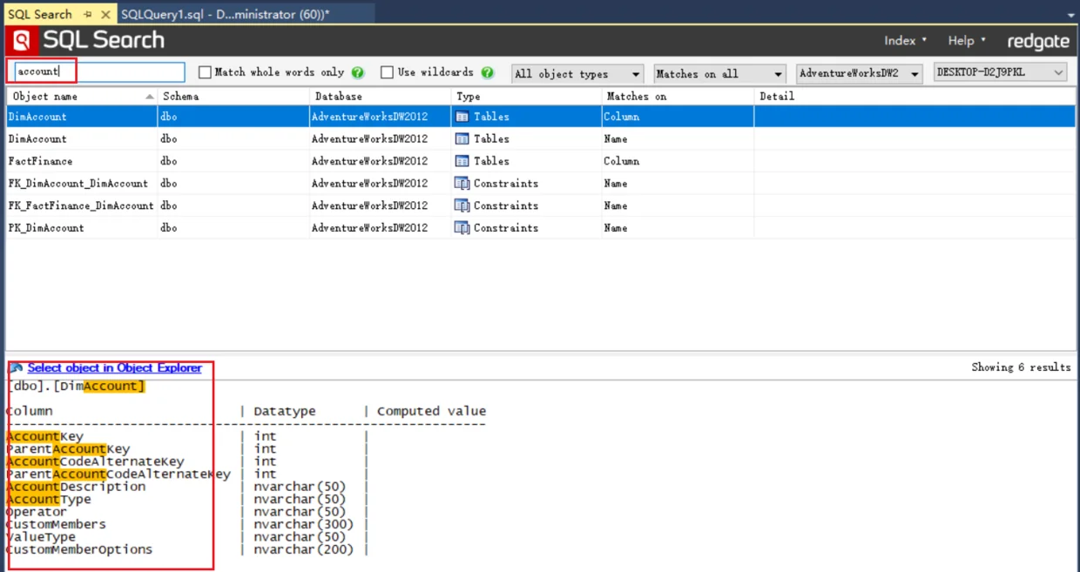Viewport: 1080px width, 572px height.
Task: Sort results by Type column header
Action: pyautogui.click(x=526, y=97)
